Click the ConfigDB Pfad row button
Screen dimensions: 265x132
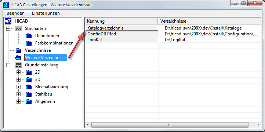click(x=122, y=34)
